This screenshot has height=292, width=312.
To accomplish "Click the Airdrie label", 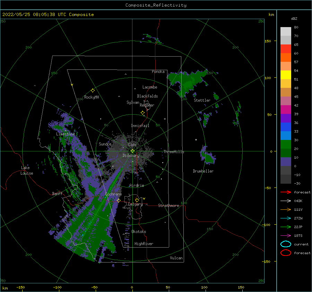I will click(x=137, y=185).
